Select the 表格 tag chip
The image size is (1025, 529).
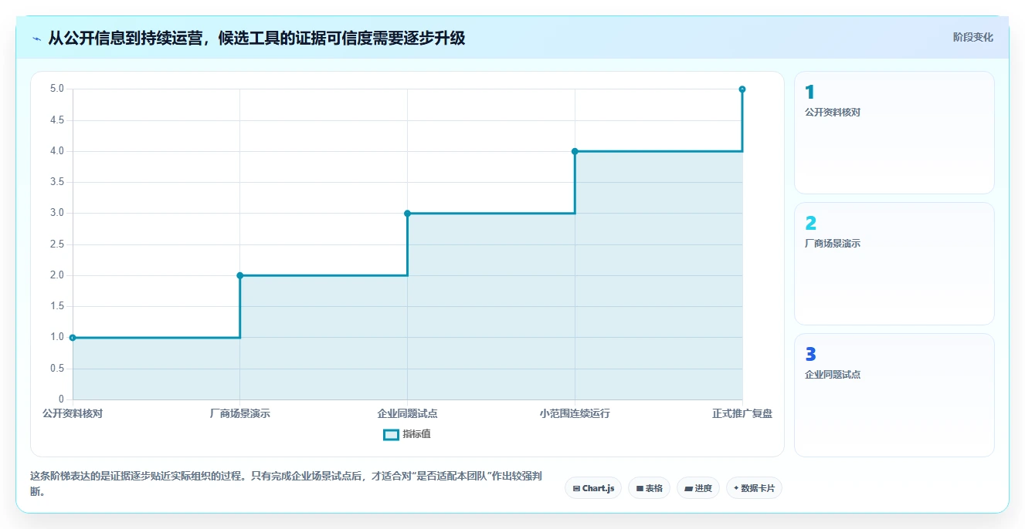(649, 488)
